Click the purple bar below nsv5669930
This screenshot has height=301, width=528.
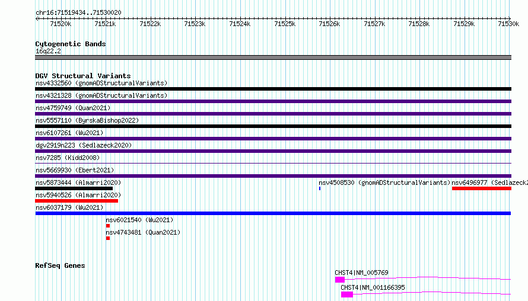click(273, 176)
